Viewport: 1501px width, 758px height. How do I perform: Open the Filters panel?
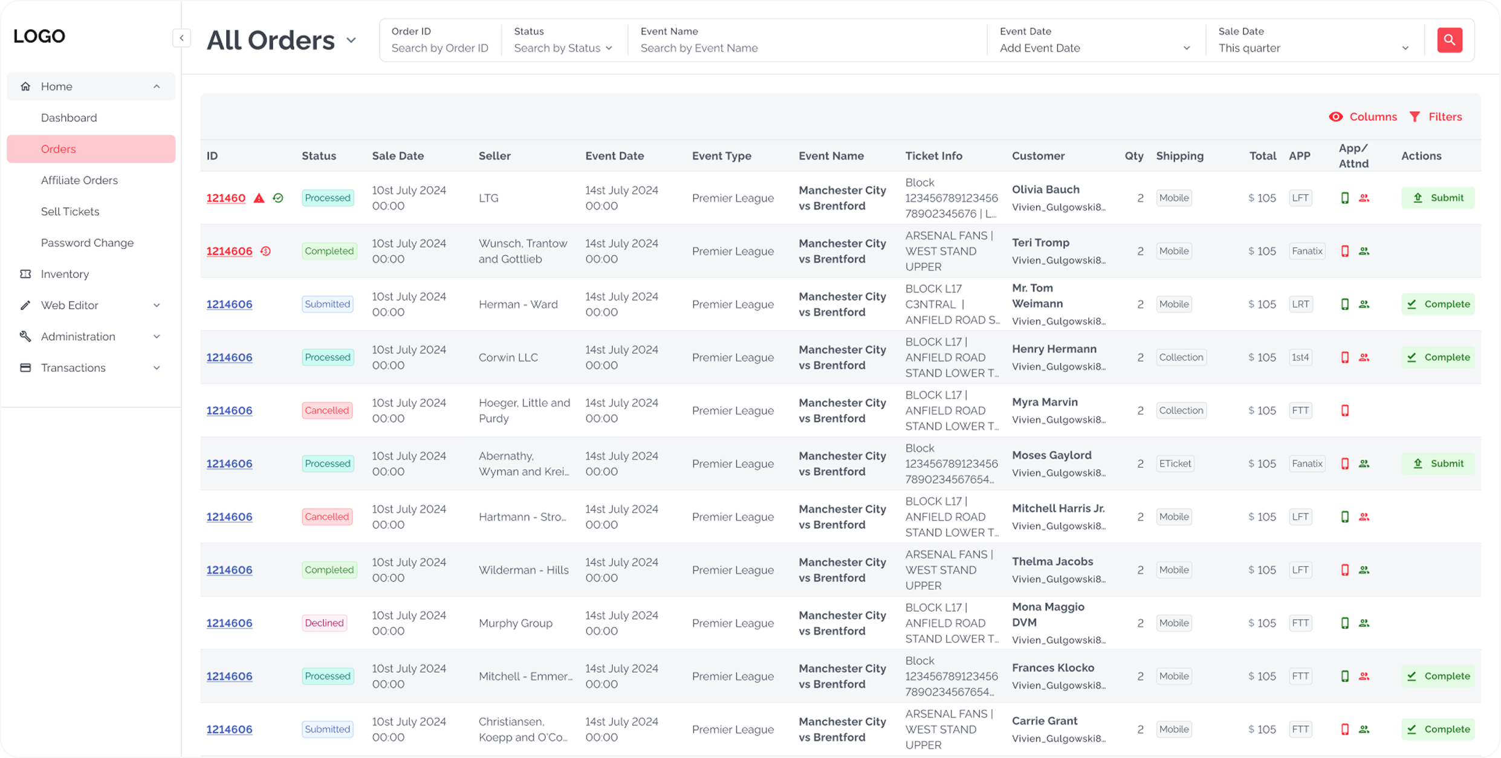[1435, 117]
